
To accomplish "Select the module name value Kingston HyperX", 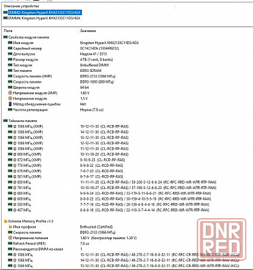I will tap(110, 43).
